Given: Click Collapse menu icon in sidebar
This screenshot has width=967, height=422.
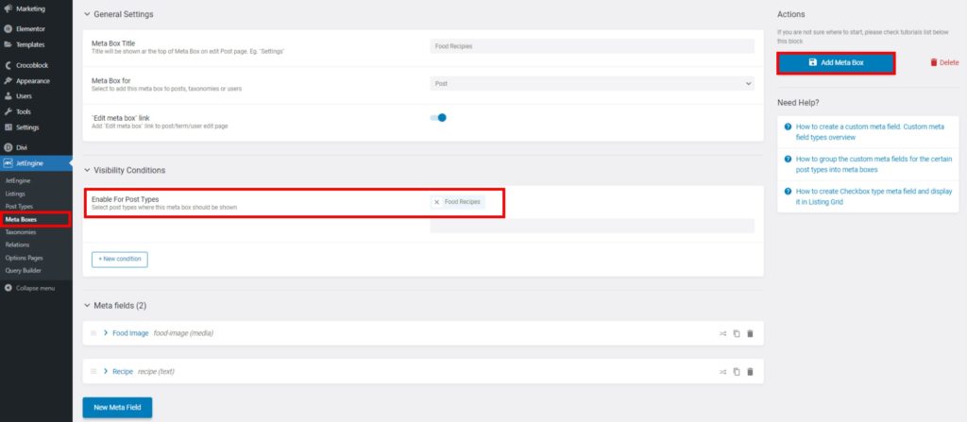Looking at the screenshot, I should coord(8,288).
